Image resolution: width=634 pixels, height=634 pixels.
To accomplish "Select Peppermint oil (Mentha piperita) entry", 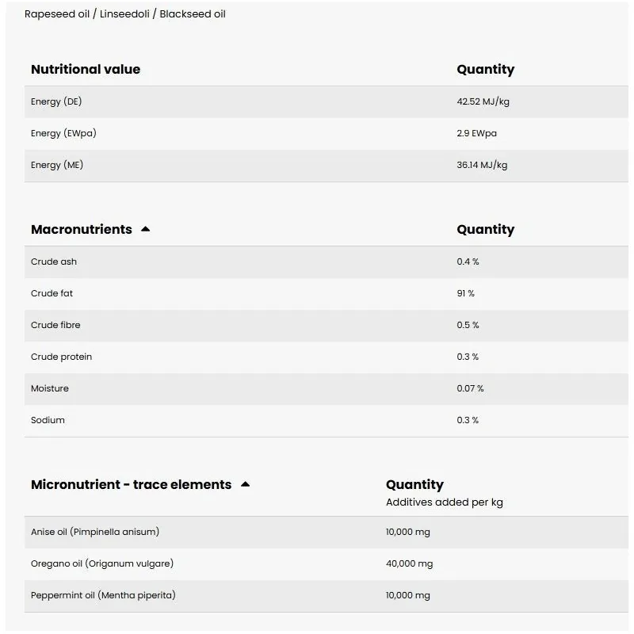I will 103,595.
